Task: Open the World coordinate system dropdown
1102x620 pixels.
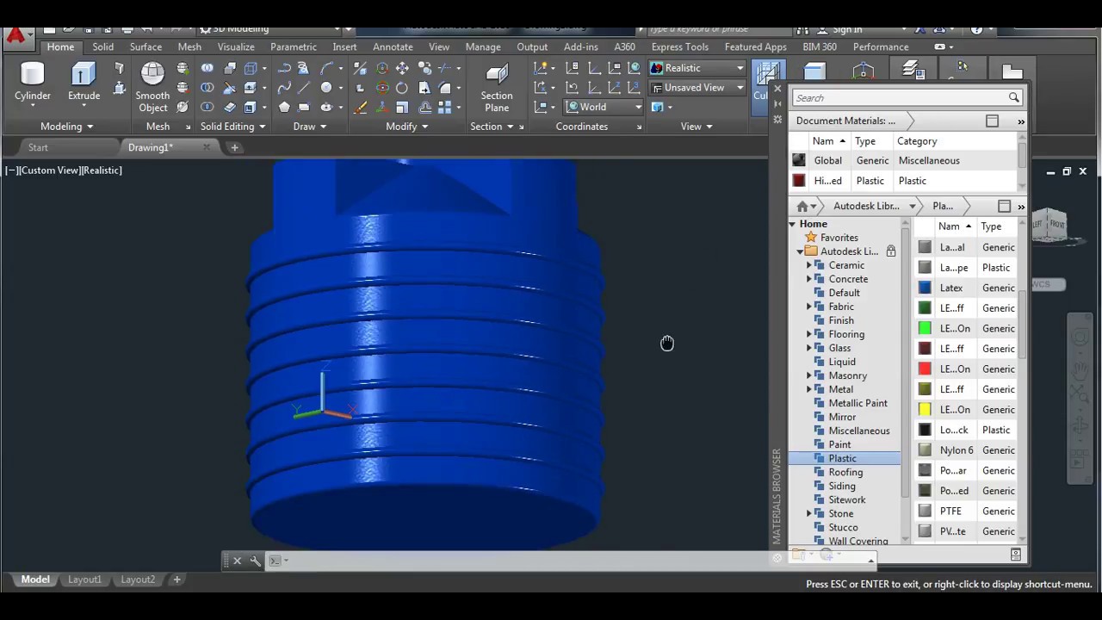Action: (604, 107)
